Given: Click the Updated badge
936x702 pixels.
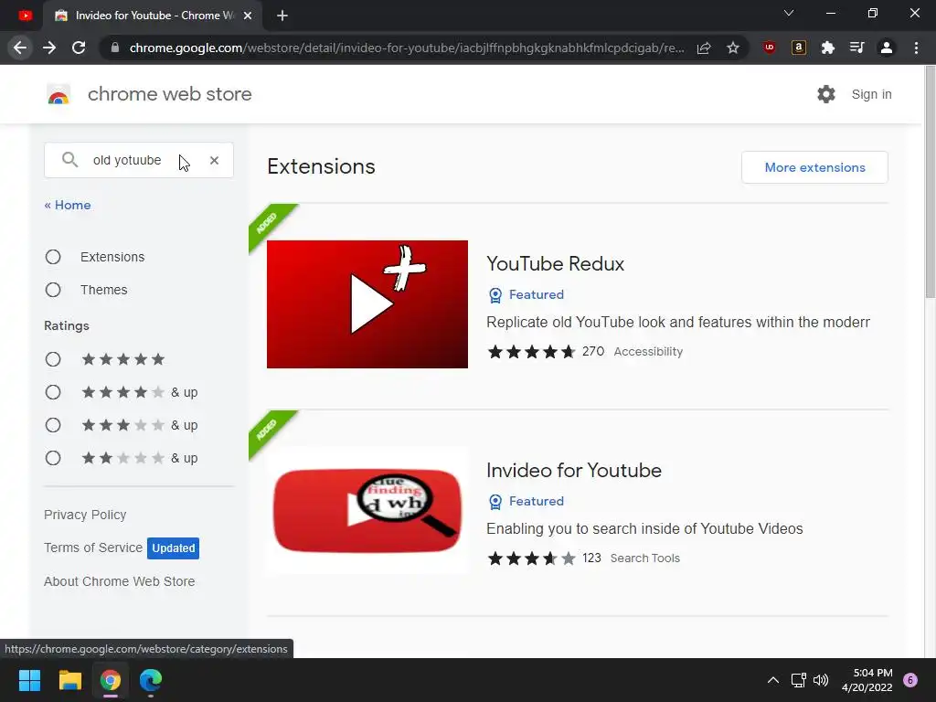Looking at the screenshot, I should [x=173, y=548].
